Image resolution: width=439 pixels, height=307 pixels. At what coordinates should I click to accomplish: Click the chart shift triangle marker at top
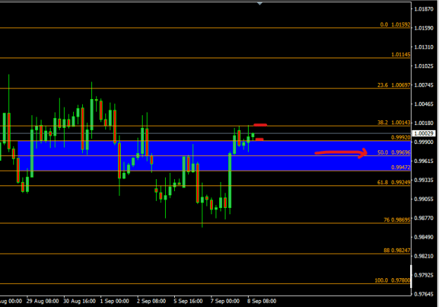pyautogui.click(x=260, y=4)
